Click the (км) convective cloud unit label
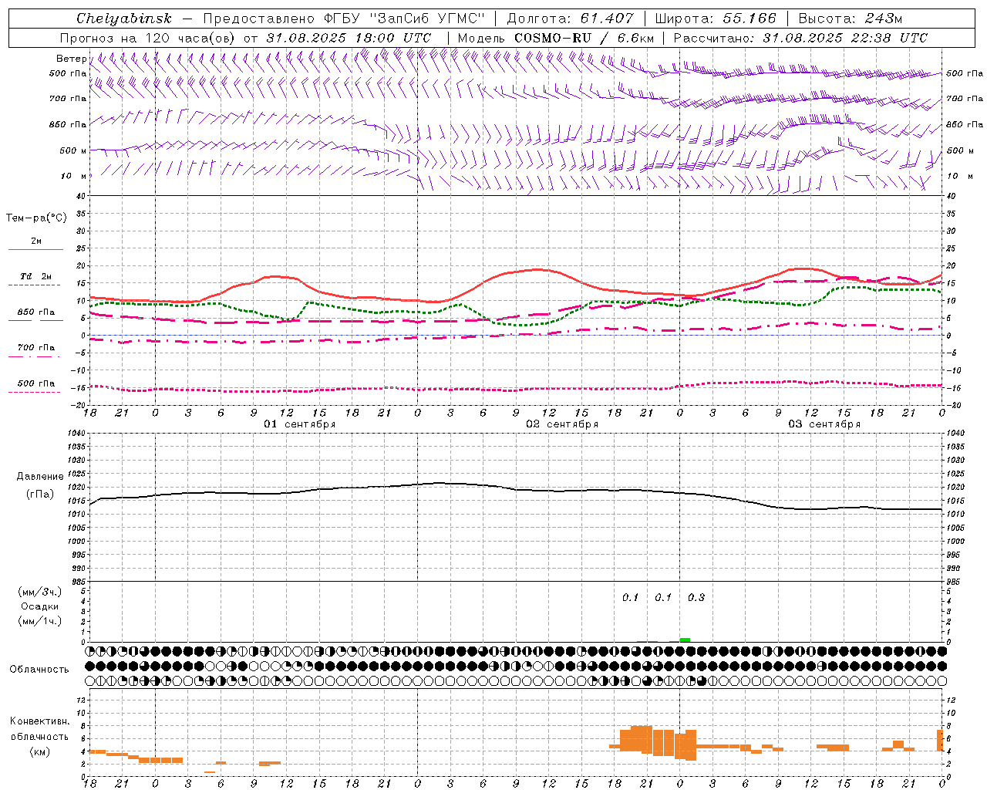 [39, 751]
